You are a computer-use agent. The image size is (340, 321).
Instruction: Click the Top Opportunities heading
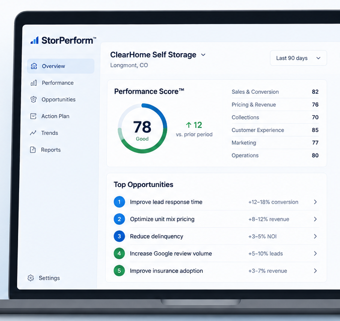point(143,185)
